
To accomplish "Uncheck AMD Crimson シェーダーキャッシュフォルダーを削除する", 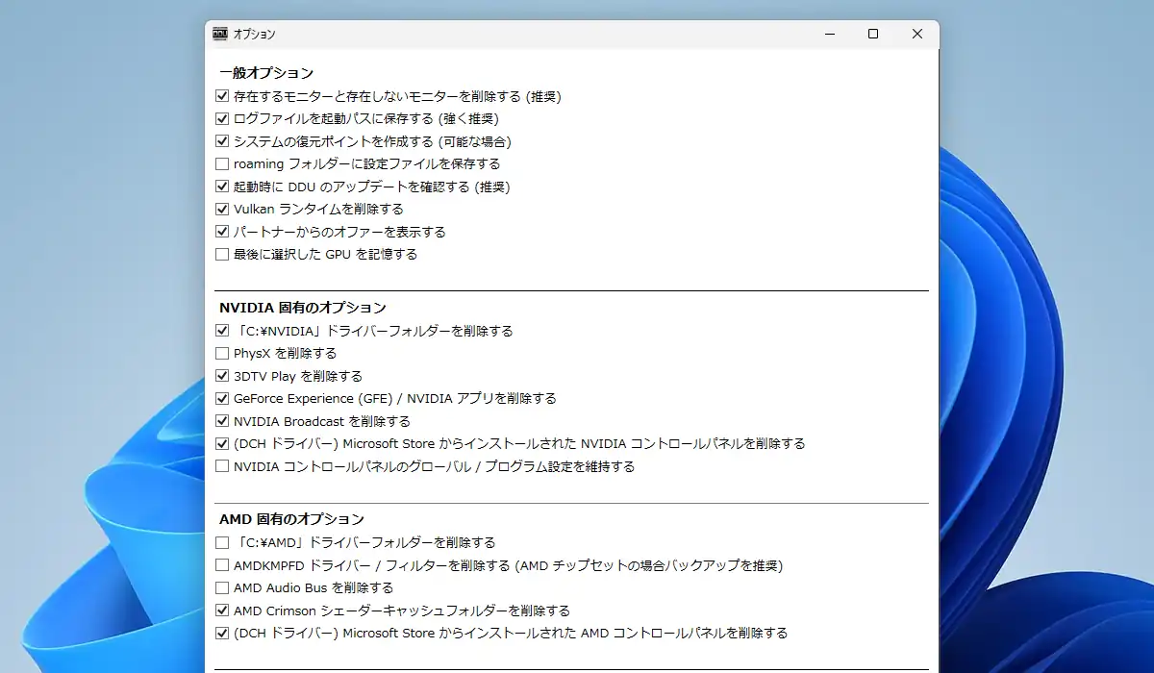I will tap(223, 611).
